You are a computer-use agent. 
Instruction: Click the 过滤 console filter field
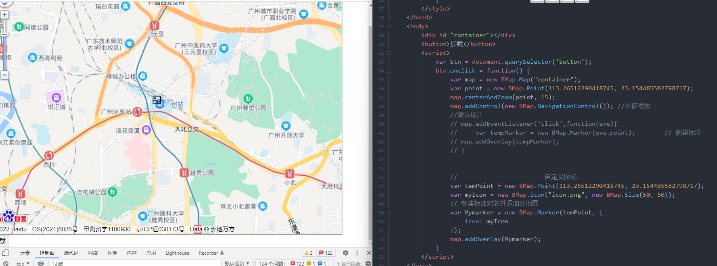click(136, 264)
